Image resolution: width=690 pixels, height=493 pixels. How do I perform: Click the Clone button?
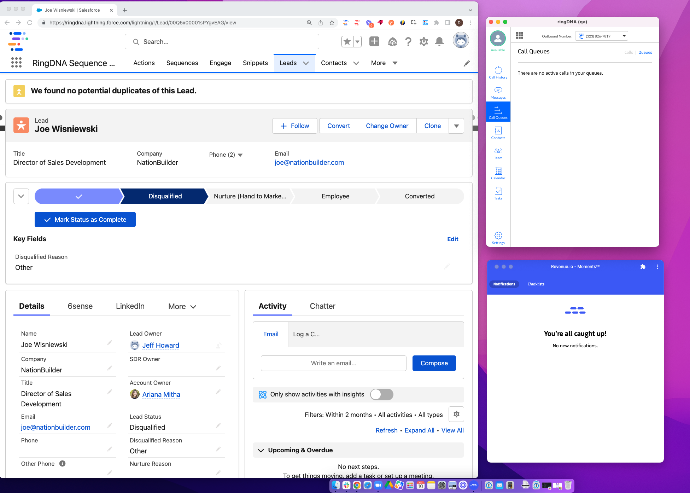[x=432, y=126]
